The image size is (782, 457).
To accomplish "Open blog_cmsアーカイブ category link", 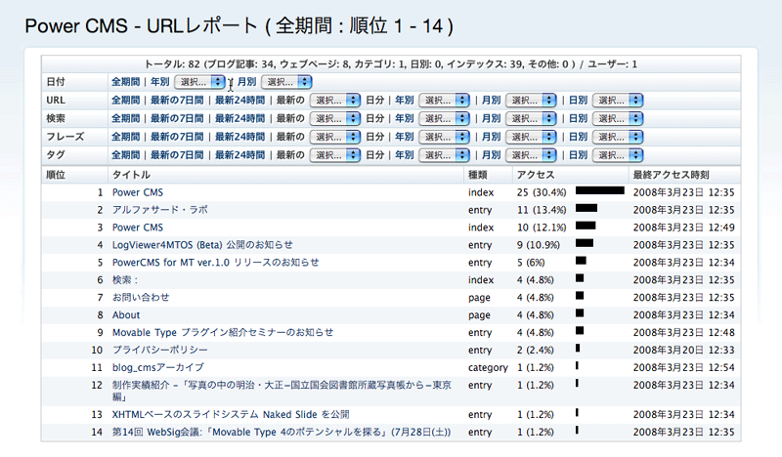I will [158, 367].
